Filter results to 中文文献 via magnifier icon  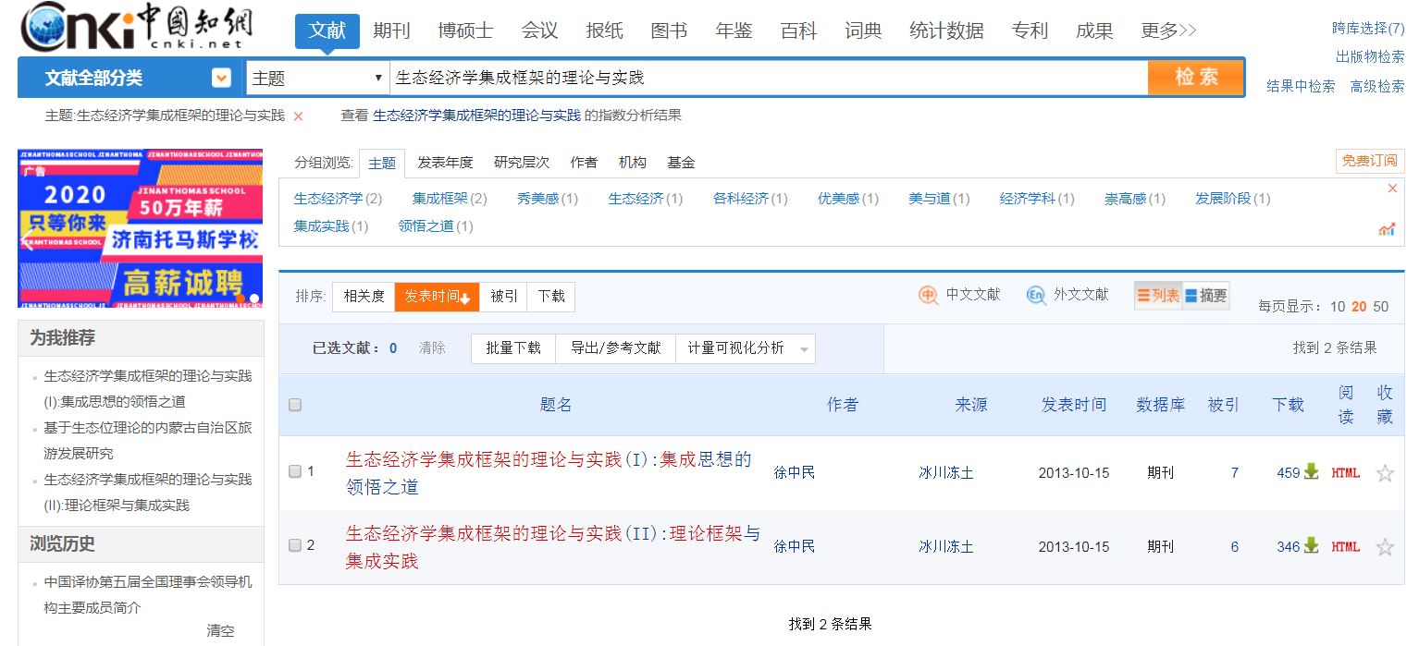pyautogui.click(x=927, y=295)
